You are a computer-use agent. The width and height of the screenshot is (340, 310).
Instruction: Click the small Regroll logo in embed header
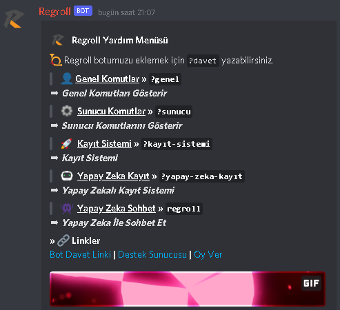pyautogui.click(x=58, y=40)
